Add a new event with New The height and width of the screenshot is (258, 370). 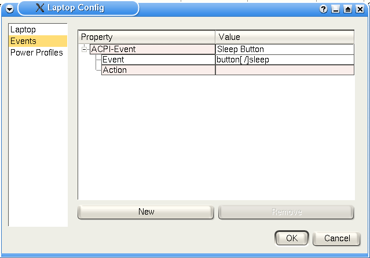click(x=146, y=212)
